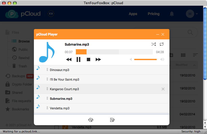Click the browser vertical scrollbar thumb
This screenshot has height=134, width=207.
click(205, 44)
